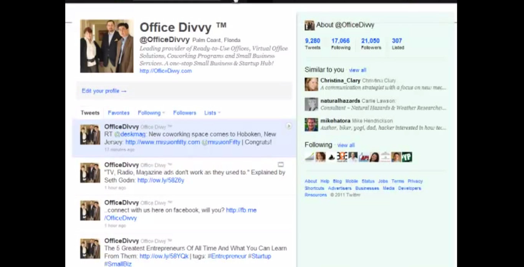Open the Privacy link in the footer

[415, 181]
